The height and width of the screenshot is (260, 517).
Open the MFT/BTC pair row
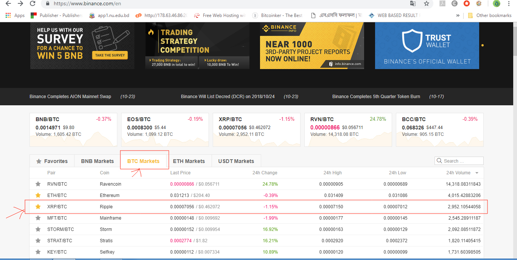[257, 218]
